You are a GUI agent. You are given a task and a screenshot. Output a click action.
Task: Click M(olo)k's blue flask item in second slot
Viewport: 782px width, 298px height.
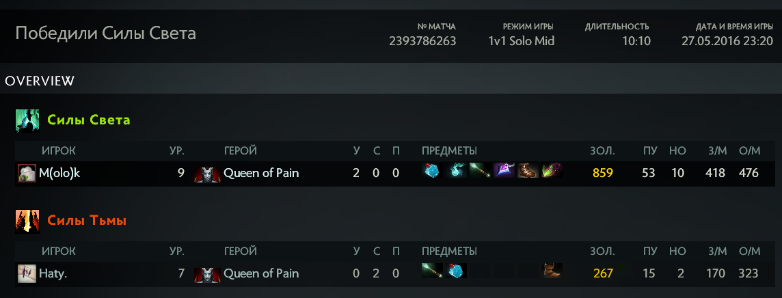pos(457,172)
